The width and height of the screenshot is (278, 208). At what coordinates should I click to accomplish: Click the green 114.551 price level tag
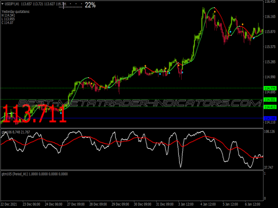270,100
